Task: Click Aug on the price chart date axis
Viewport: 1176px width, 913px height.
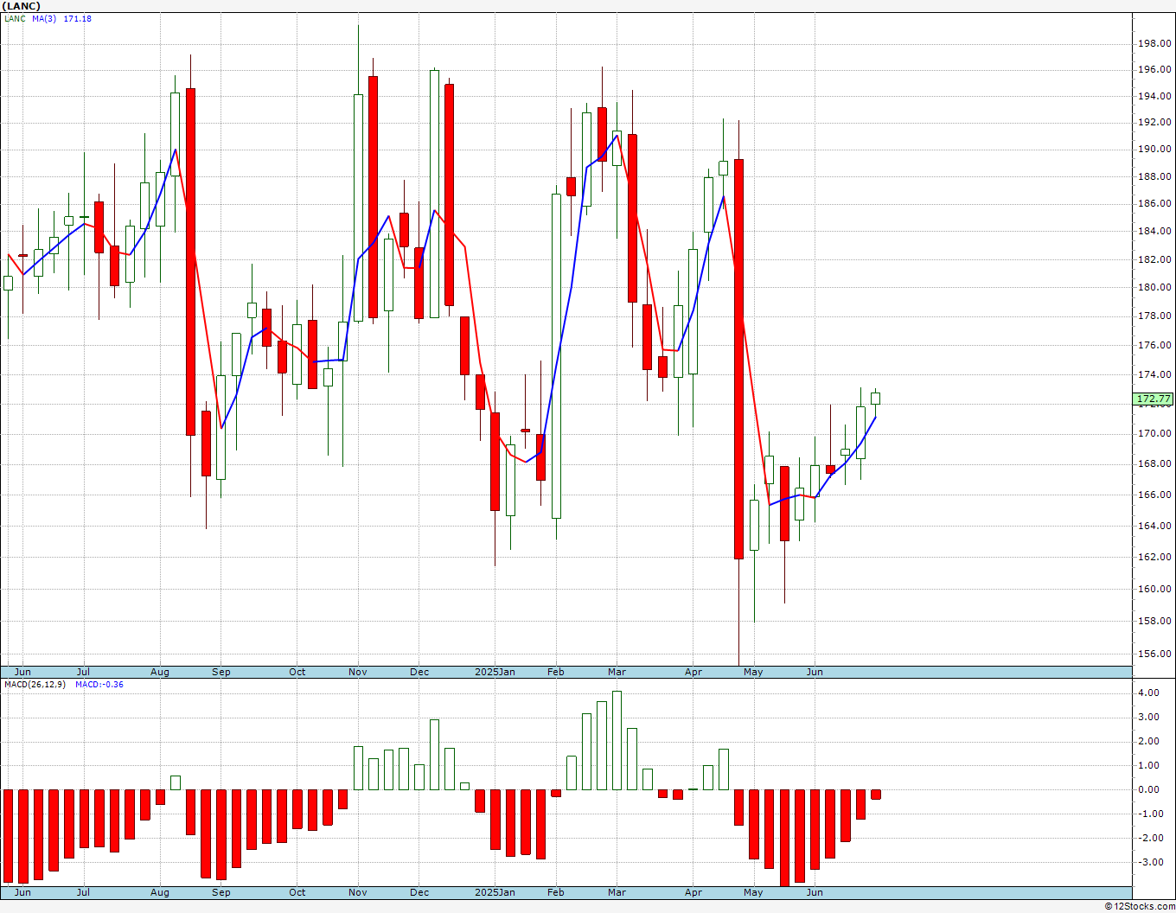Action: tap(160, 672)
